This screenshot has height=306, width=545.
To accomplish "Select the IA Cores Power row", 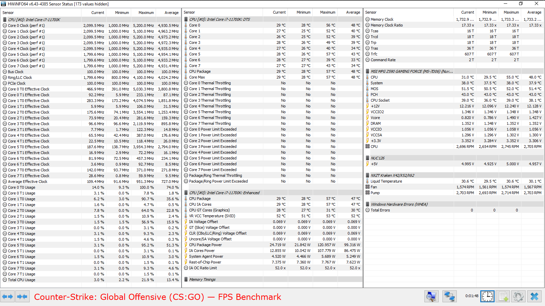I will [272, 251].
